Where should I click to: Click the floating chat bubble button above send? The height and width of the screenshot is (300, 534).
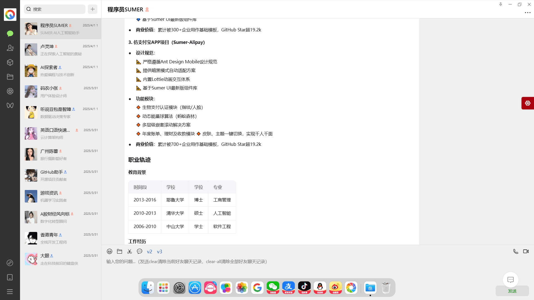511,280
